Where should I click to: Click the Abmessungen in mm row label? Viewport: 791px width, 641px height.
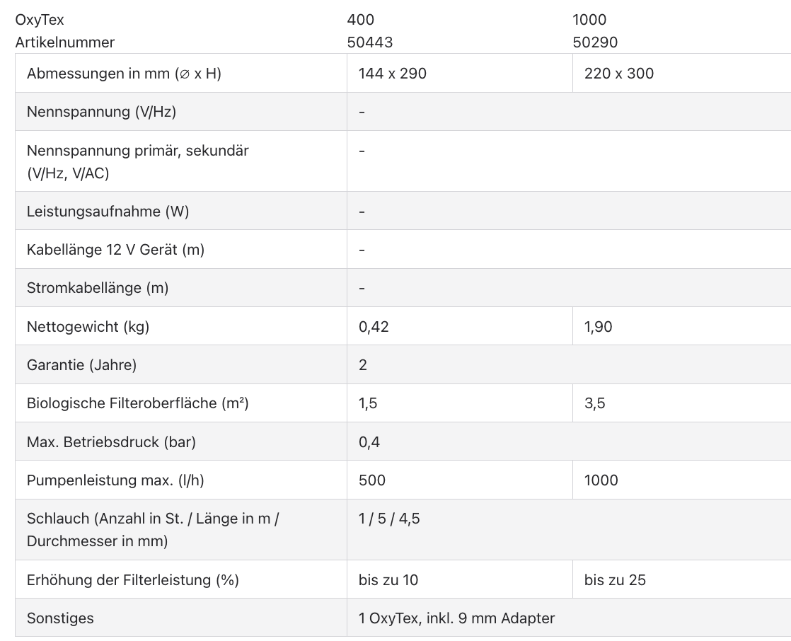(x=124, y=74)
